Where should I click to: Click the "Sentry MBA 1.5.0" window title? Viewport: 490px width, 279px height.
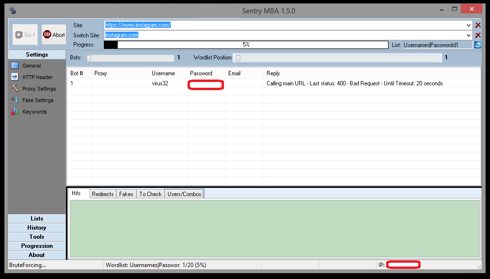point(269,11)
